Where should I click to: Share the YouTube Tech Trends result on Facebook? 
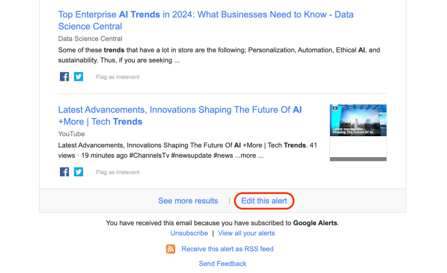tap(64, 172)
